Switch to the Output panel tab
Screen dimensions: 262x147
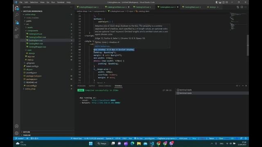pyautogui.click(x=92, y=86)
